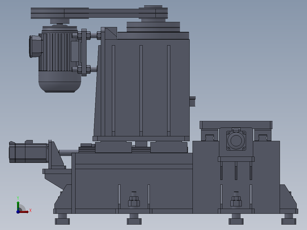Click the green Y axis arrow of the orientation triad
Viewport: 307px width, 230px height.
[18, 206]
